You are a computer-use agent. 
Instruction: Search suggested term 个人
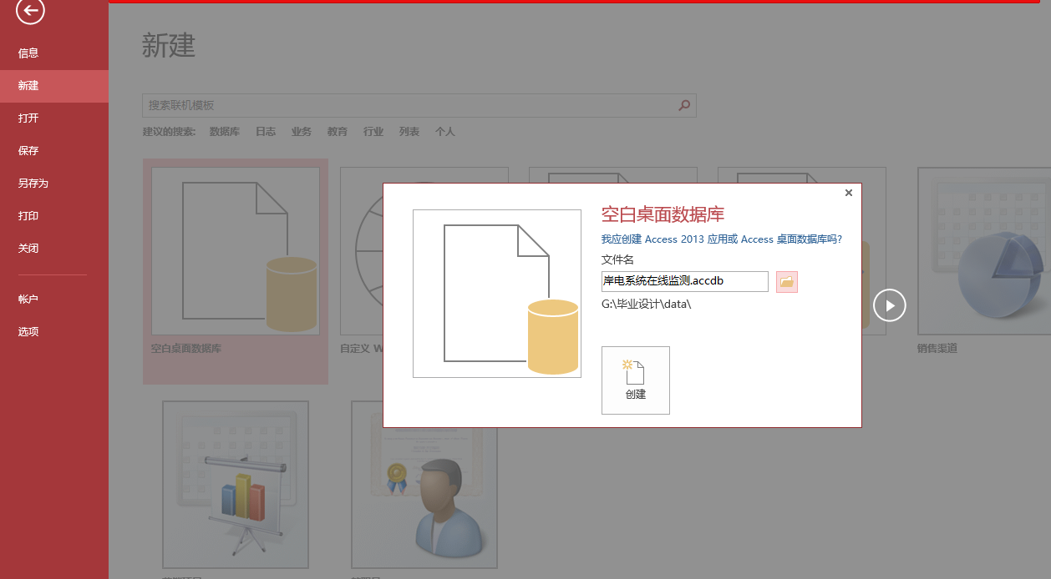[445, 132]
